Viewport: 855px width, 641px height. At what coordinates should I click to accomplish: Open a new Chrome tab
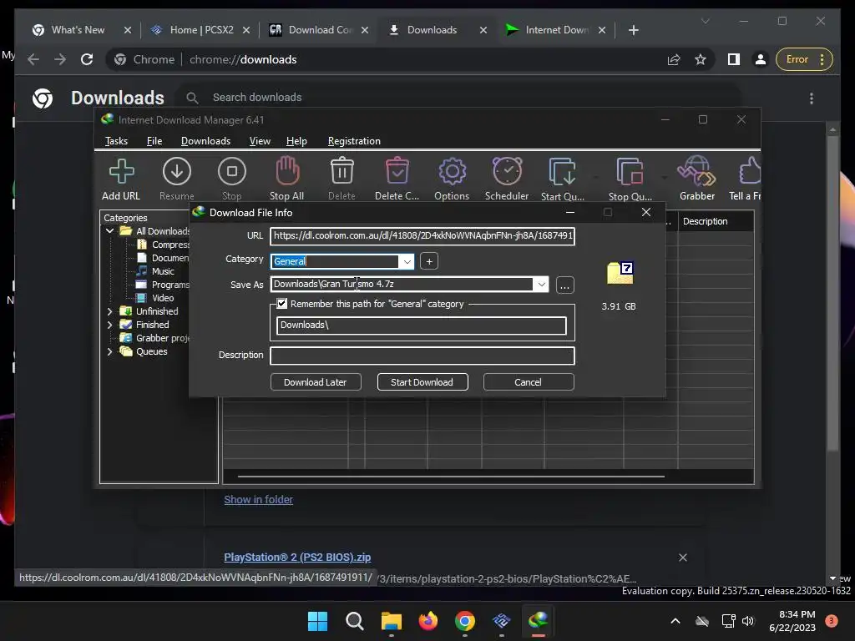(x=633, y=30)
